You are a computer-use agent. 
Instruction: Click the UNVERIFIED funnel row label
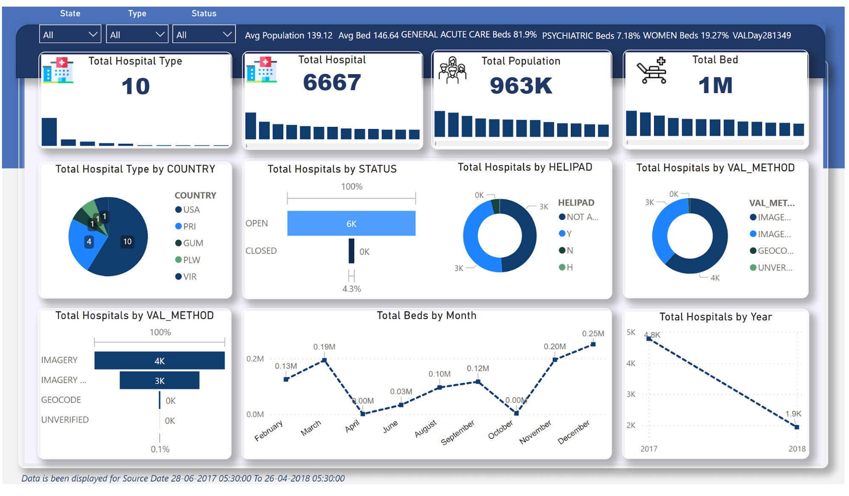(x=65, y=420)
